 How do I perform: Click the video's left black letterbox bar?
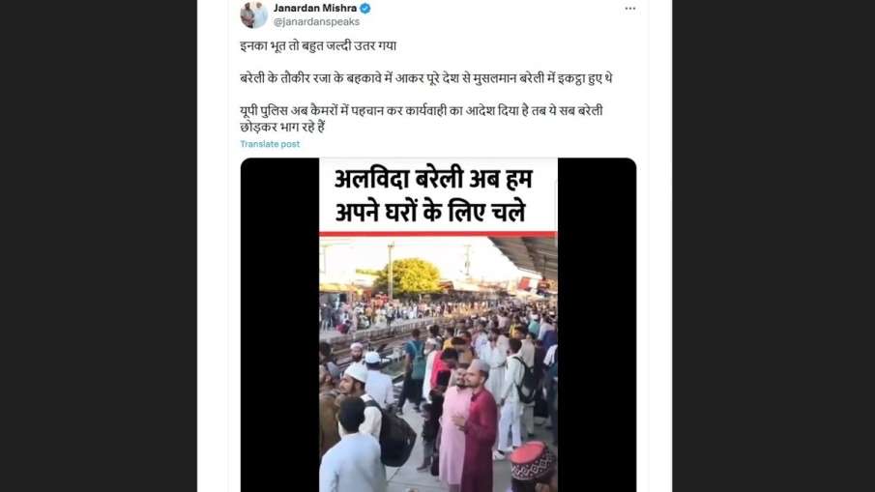(x=279, y=325)
